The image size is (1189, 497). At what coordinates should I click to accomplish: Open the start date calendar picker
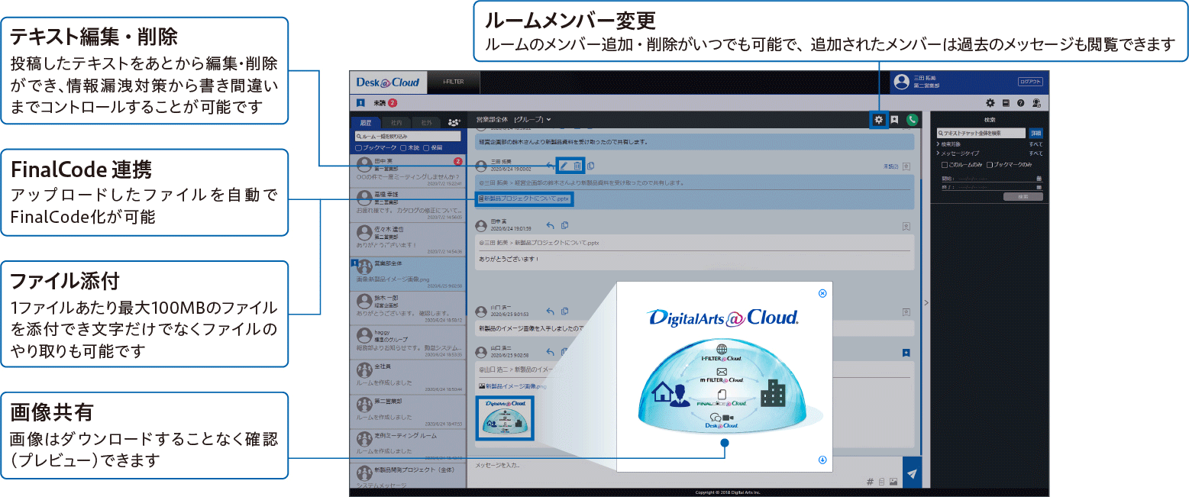click(x=1039, y=178)
